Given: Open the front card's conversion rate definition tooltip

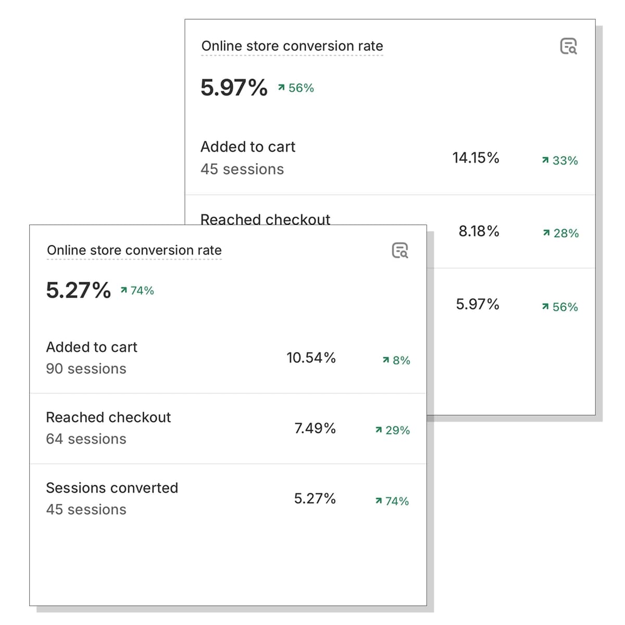Looking at the screenshot, I should tap(134, 250).
